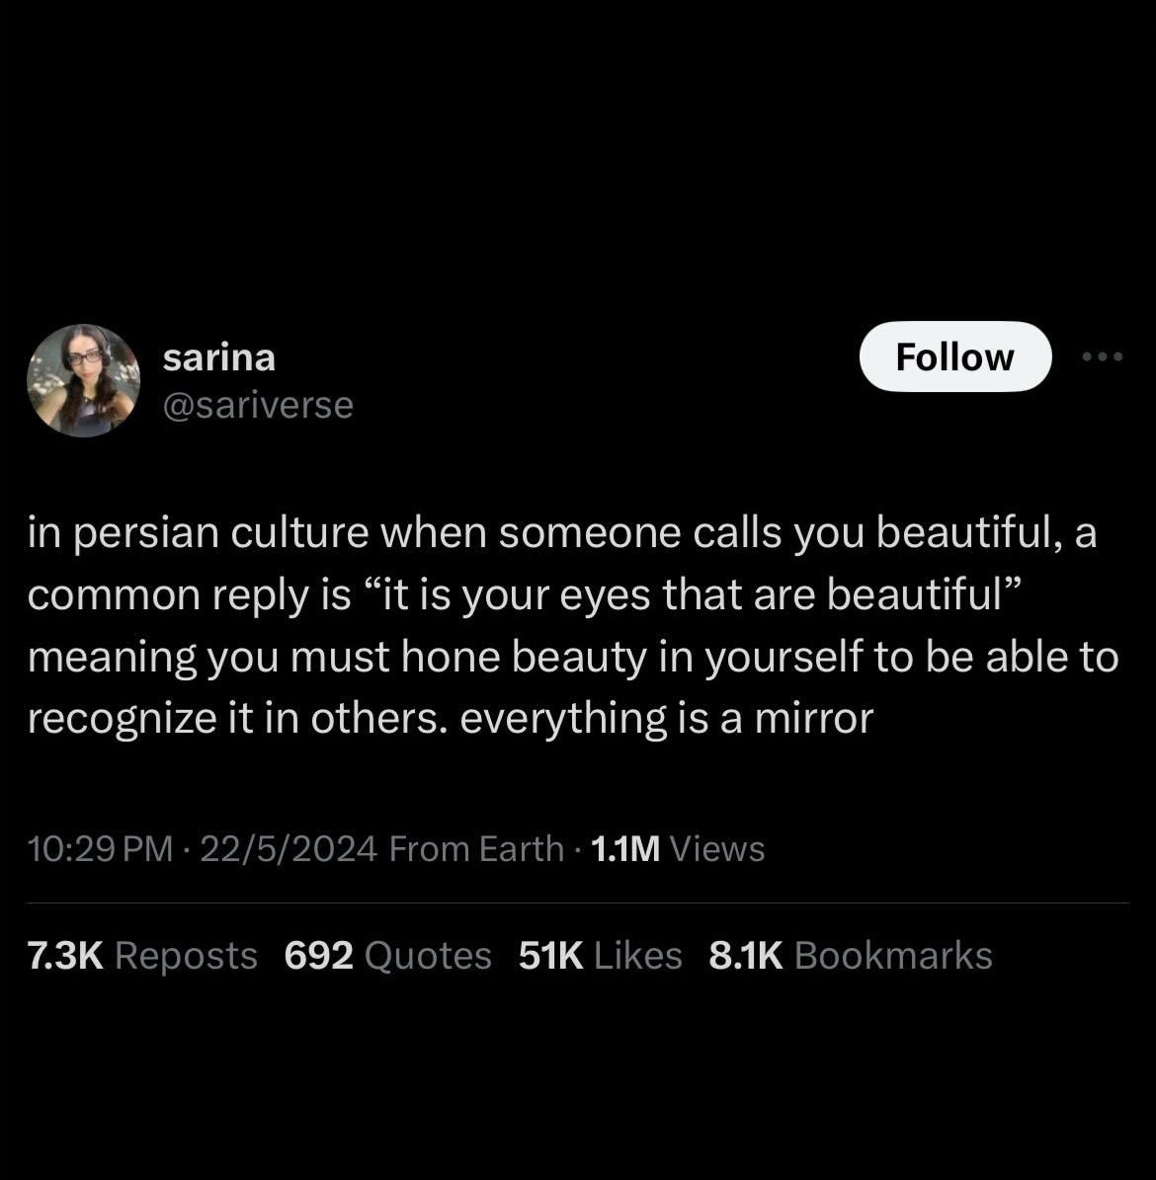
Task: Click sarina's profile picture avatar
Action: (x=84, y=380)
